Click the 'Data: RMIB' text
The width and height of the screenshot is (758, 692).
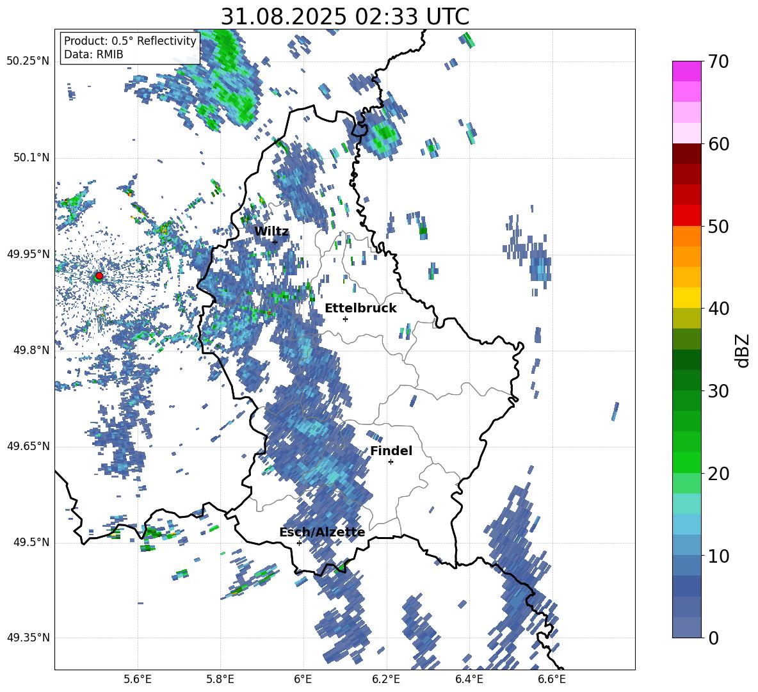[93, 54]
